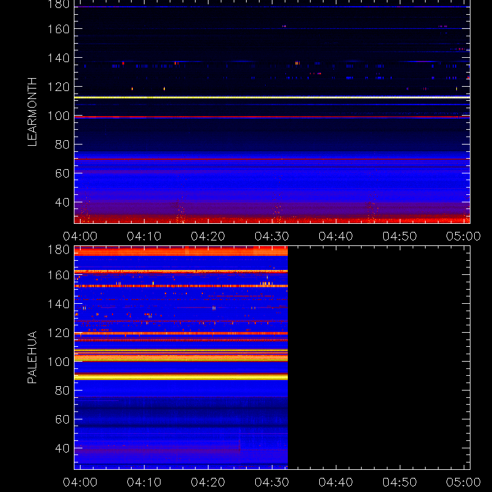
Task: Click the PALEHUA axis title
Action: coord(33,357)
